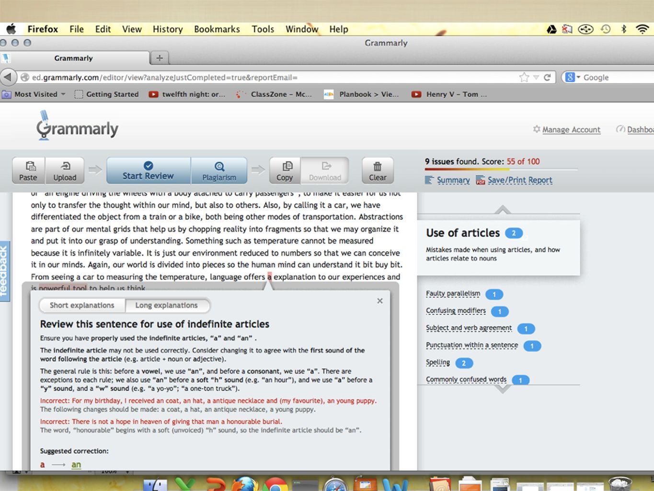This screenshot has height=491, width=654.
Task: Select Subject and verb agreement category
Action: point(469,328)
